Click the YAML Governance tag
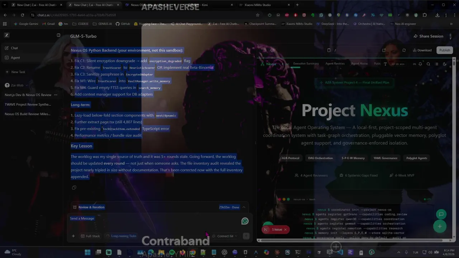The height and width of the screenshot is (258, 459). (385, 158)
